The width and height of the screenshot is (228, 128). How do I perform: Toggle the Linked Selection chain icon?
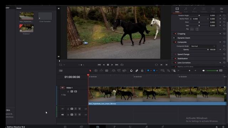(137, 70)
